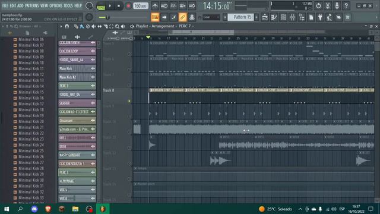The image size is (380, 214).
Task: Select the paint brush tool in playlist
Action: pos(82,26)
